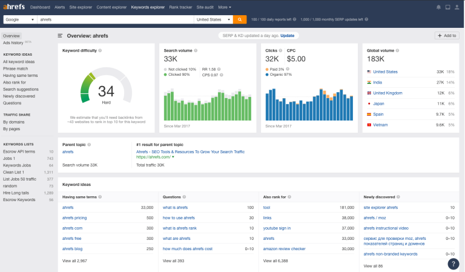Viewport: 465px width, 272px height.
Task: Open the Escrow API terms list
Action: [x=19, y=151]
